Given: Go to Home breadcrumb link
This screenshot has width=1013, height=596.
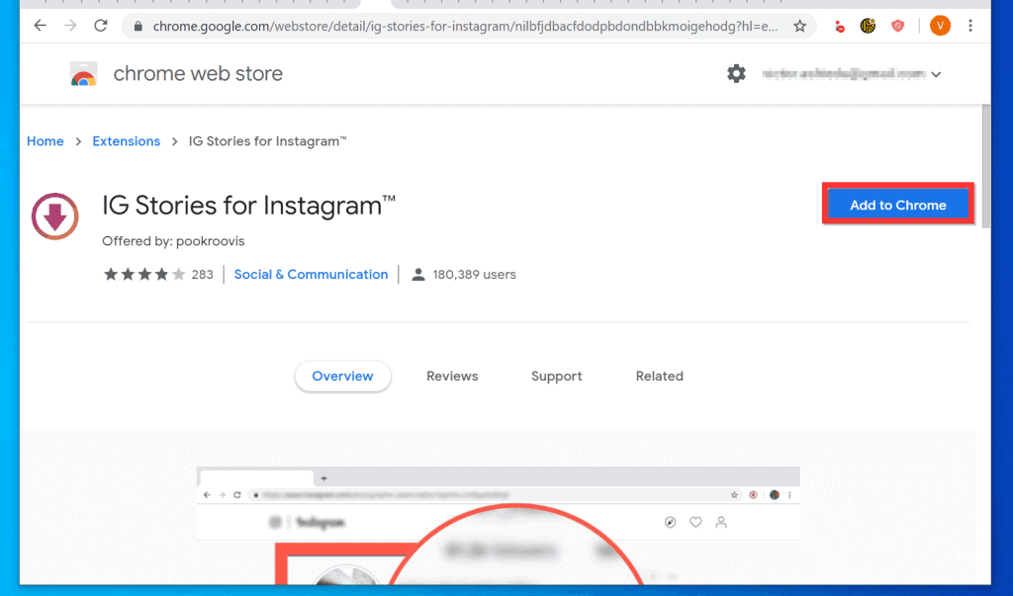Looking at the screenshot, I should click(x=46, y=141).
